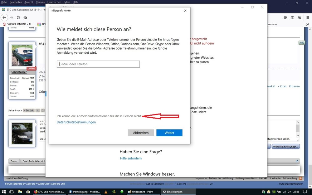Open VLC media player taskbar icon
The width and height of the screenshot is (312, 195).
pyautogui.click(x=106, y=192)
